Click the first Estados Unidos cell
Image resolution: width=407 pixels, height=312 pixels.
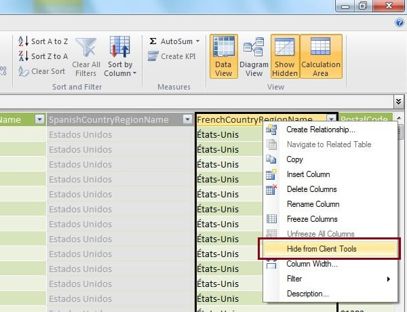(120, 134)
